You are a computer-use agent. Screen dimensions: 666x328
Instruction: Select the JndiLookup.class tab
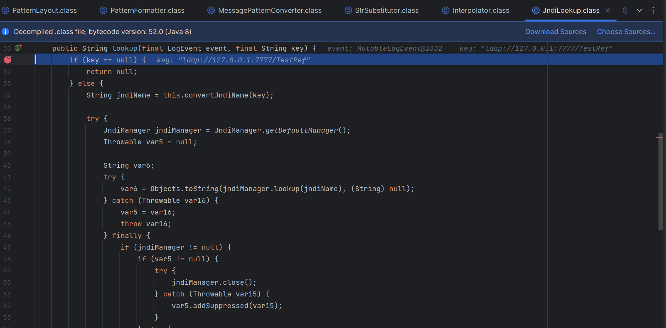(571, 10)
